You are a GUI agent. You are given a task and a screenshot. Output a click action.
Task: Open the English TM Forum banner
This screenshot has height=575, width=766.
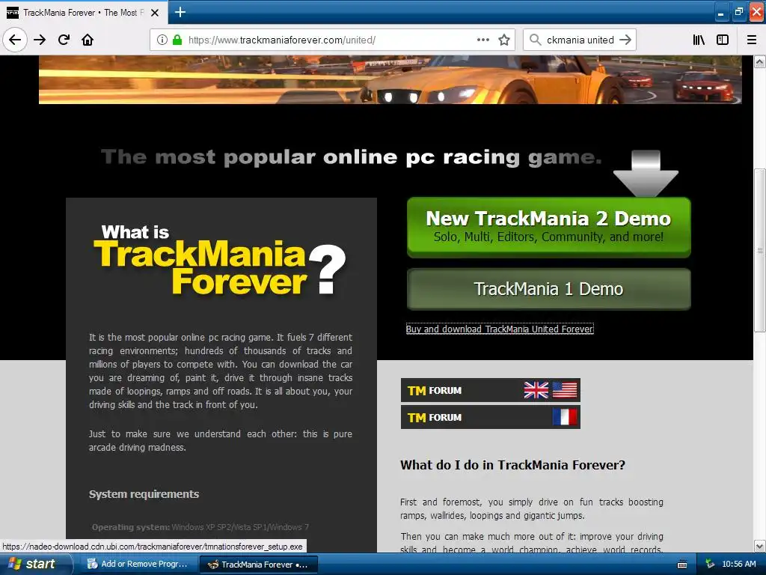[x=491, y=390]
